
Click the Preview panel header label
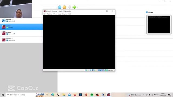[151, 12]
